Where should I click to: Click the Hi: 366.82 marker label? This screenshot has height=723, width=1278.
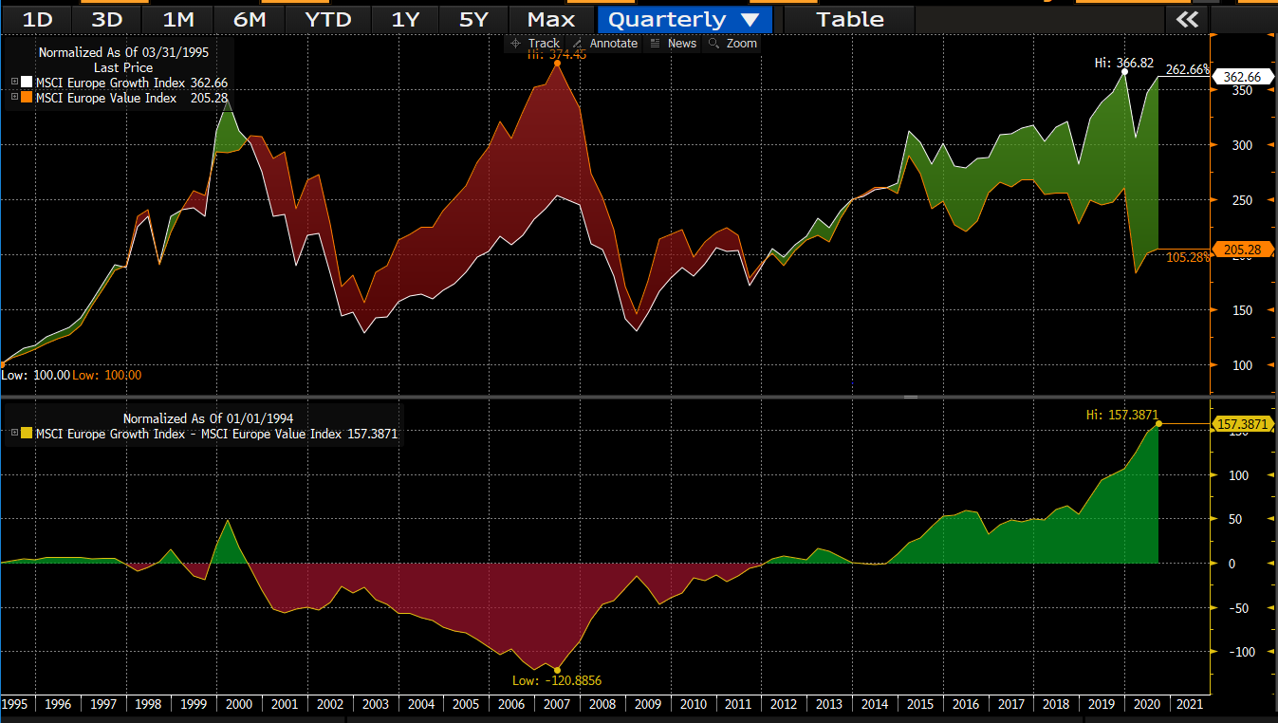point(1124,63)
